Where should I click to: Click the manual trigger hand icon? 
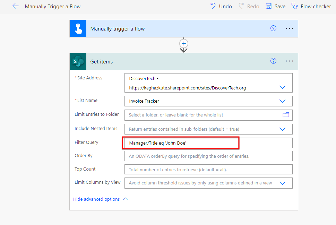[x=78, y=29]
